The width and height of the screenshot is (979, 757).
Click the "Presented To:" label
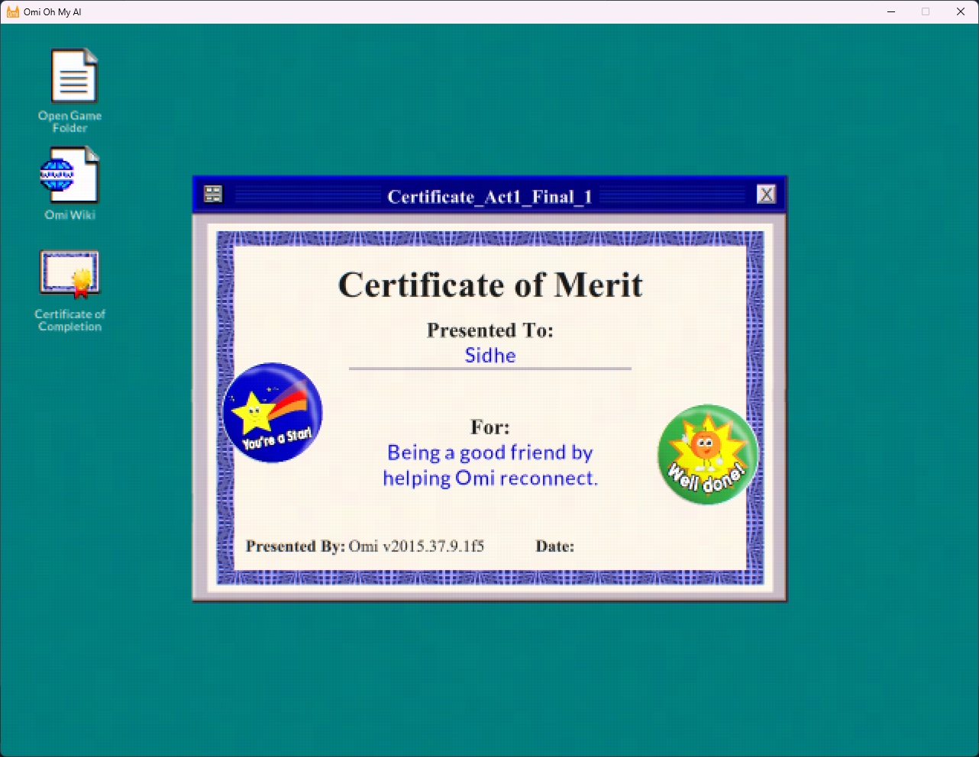click(489, 330)
